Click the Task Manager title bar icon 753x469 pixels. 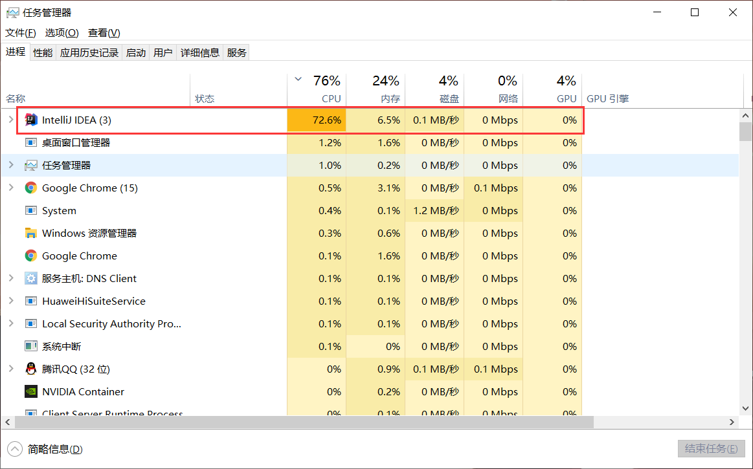pyautogui.click(x=13, y=12)
